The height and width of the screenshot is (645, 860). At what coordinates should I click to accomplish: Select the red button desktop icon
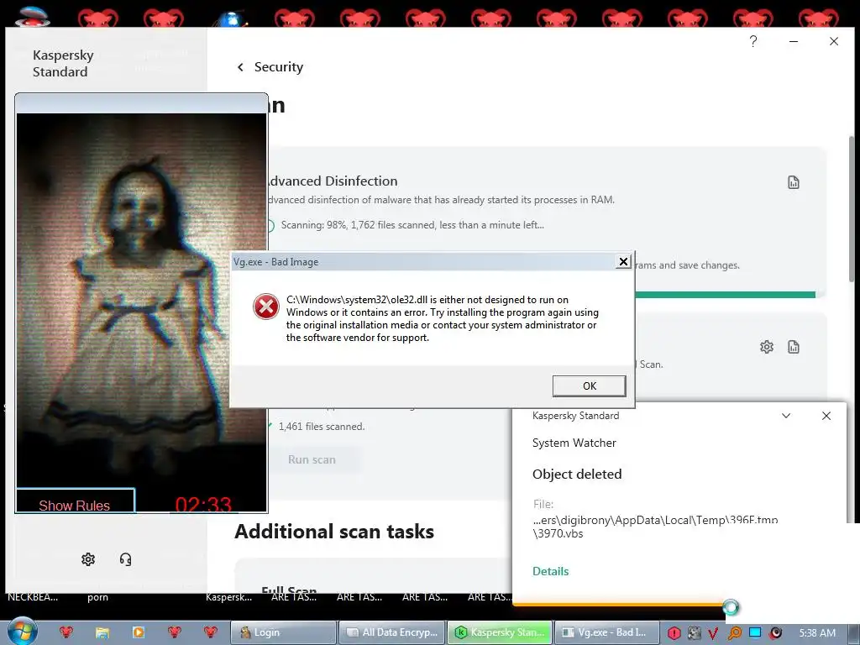click(x=33, y=15)
